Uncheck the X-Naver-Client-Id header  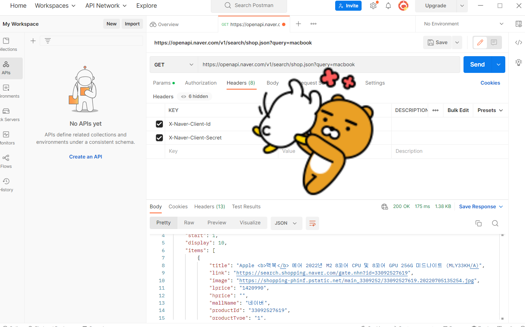(x=159, y=124)
